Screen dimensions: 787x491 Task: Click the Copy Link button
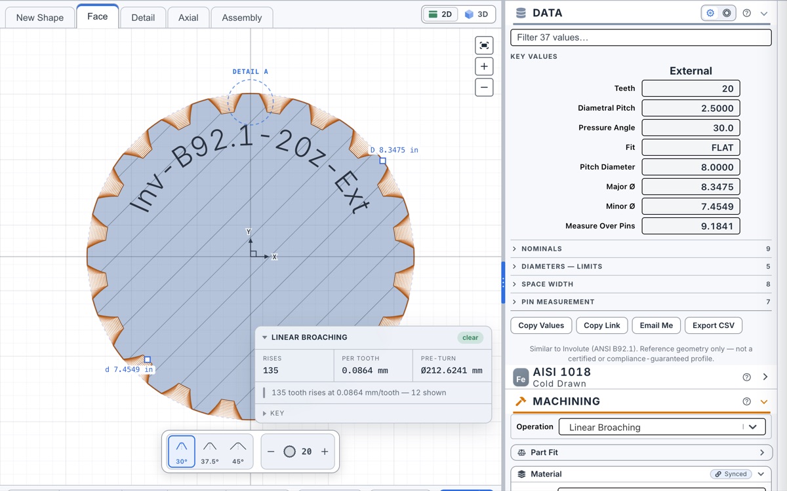pyautogui.click(x=602, y=325)
